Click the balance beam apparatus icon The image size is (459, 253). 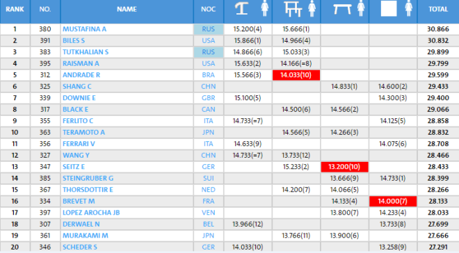(x=342, y=9)
